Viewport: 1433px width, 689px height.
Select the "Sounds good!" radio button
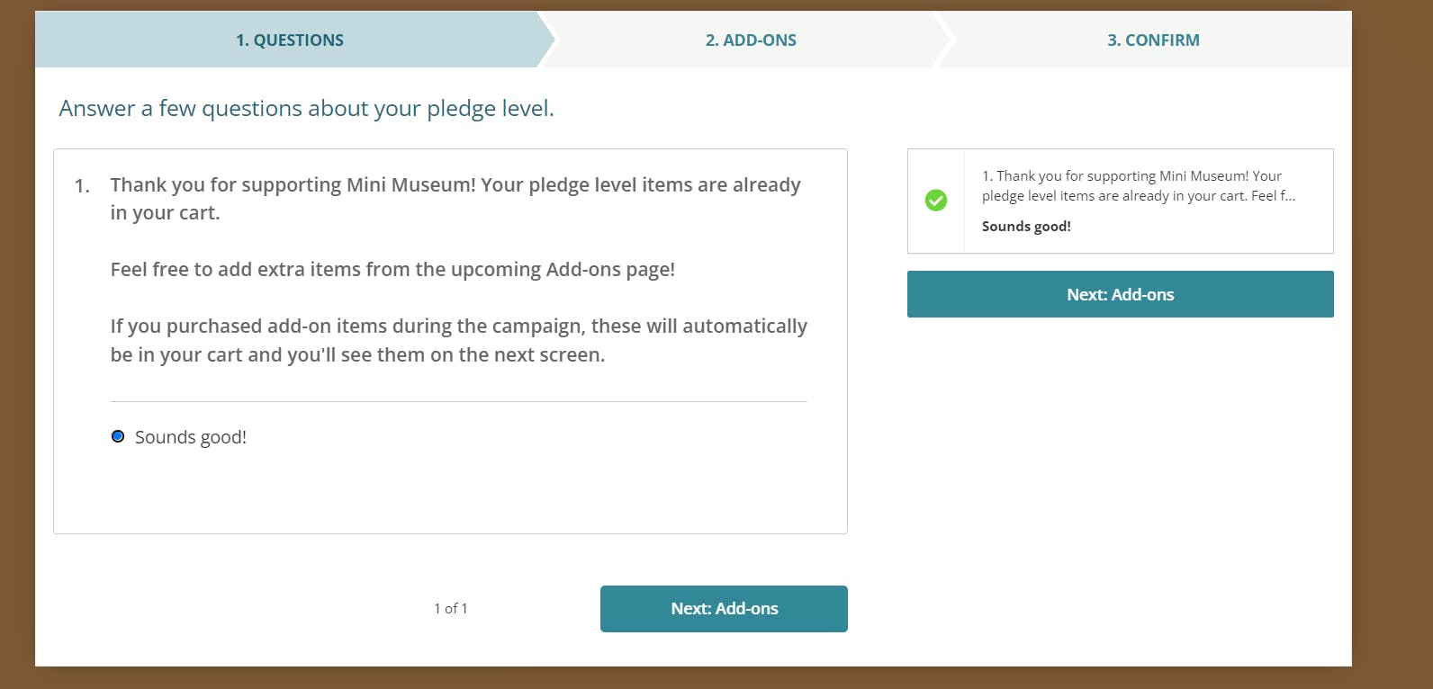[118, 436]
